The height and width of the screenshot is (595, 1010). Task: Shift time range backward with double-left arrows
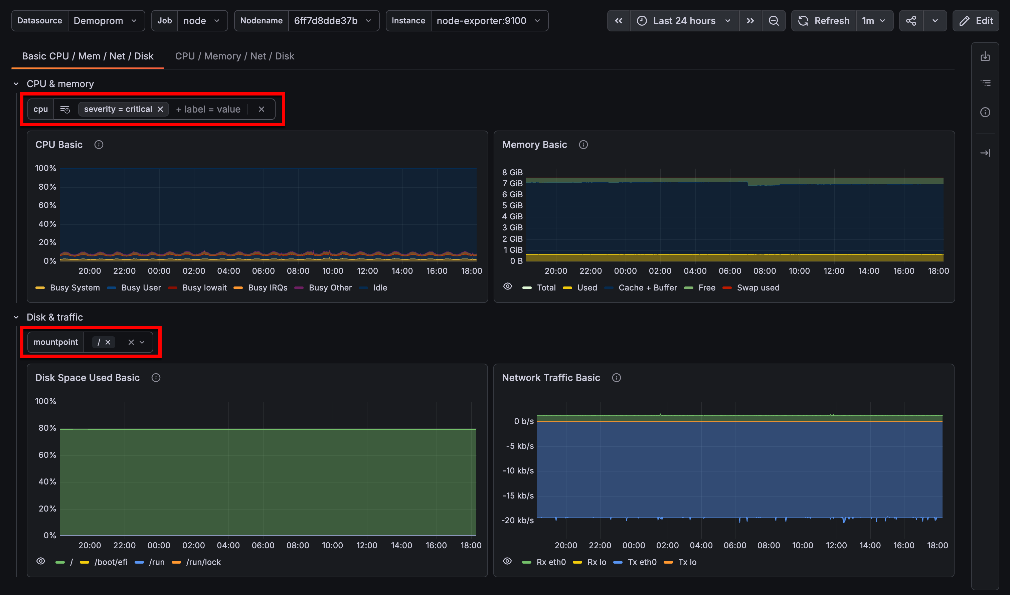tap(618, 21)
